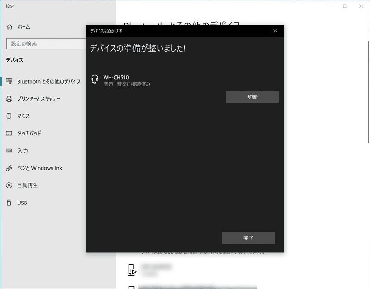Click the media device icon behind the dialog
Screen dimensions: 370x289
coord(132,270)
